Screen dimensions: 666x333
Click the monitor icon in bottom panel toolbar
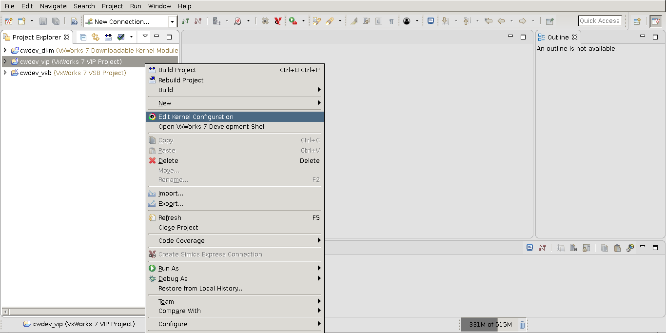529,248
